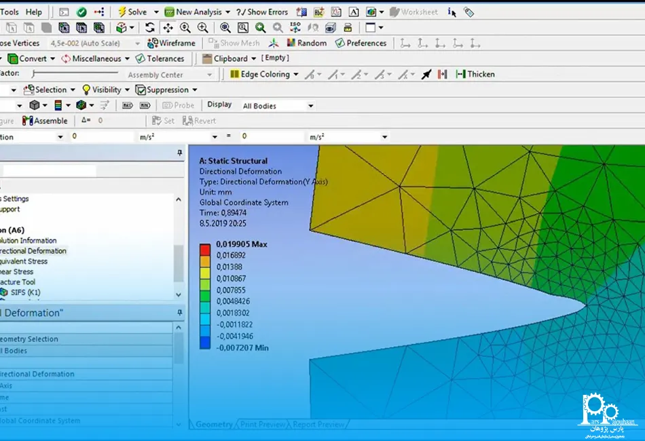
Task: Click the red legend color swatch
Action: coord(205,250)
